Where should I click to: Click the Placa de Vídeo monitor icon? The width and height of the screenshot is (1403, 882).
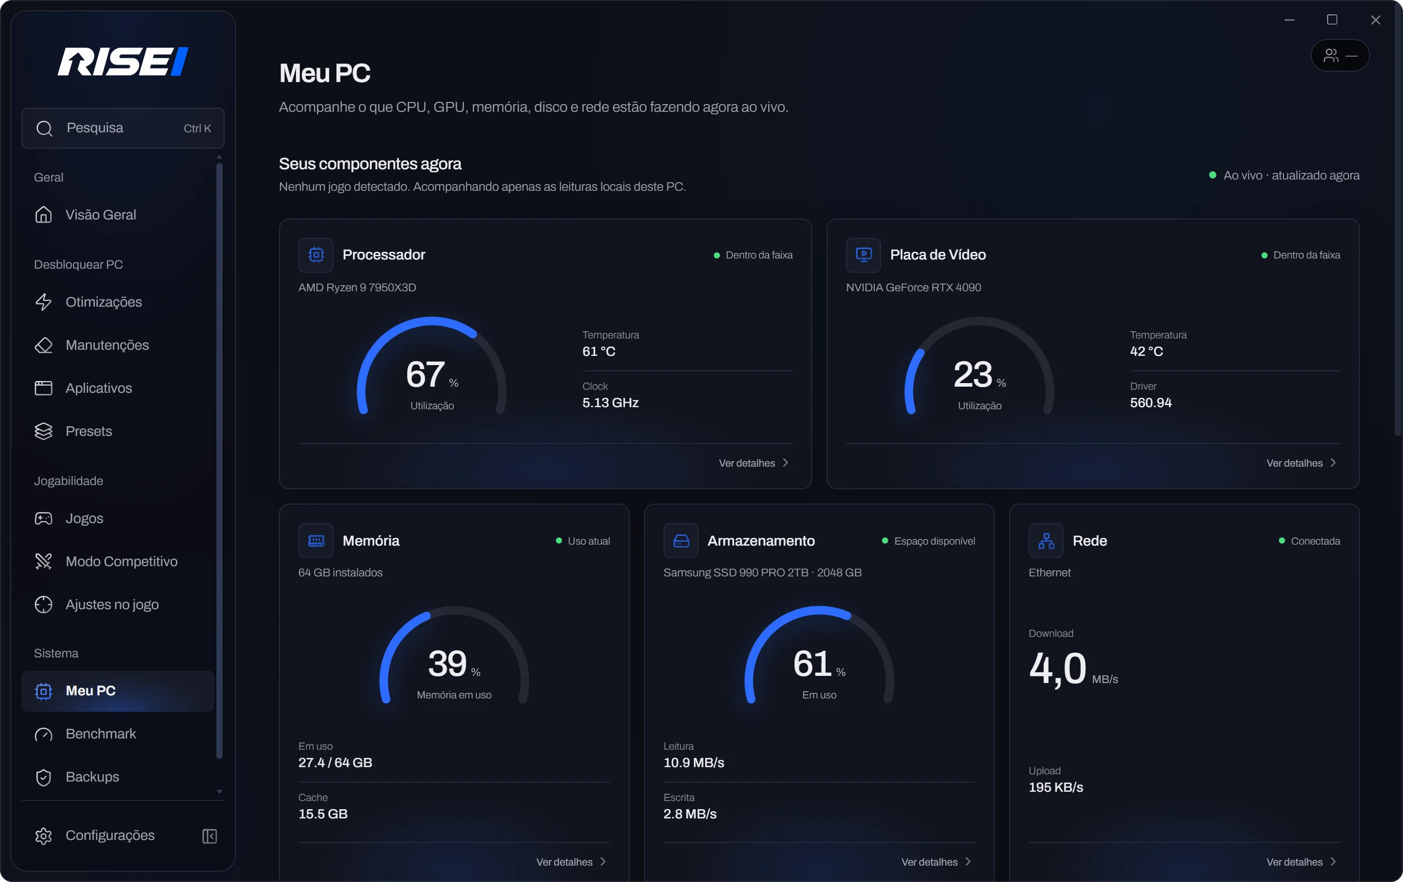[x=864, y=254]
